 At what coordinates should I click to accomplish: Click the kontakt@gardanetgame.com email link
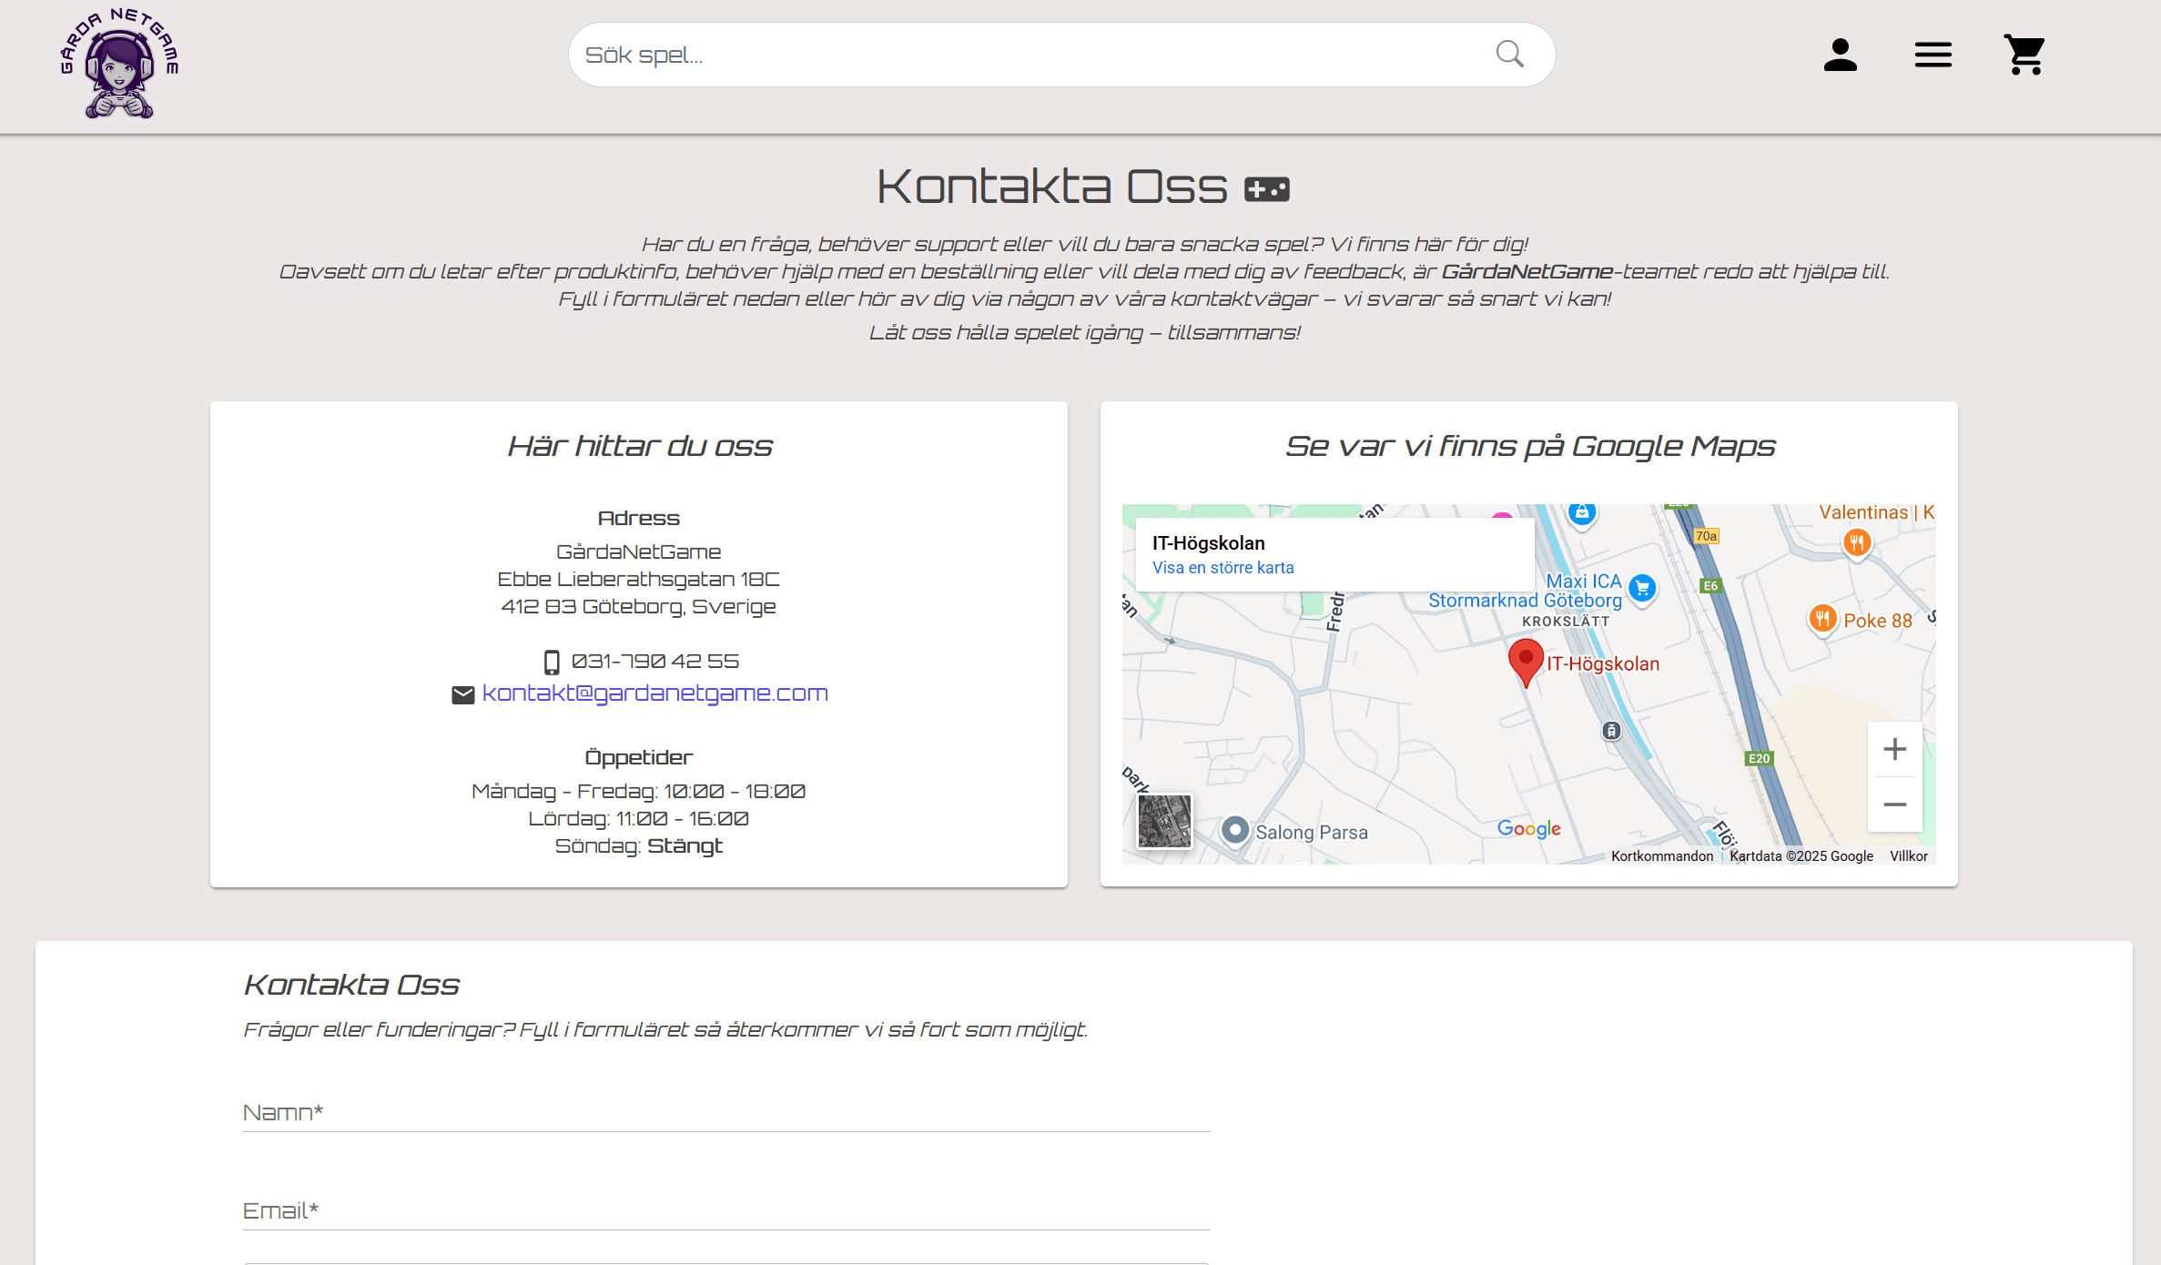654,693
